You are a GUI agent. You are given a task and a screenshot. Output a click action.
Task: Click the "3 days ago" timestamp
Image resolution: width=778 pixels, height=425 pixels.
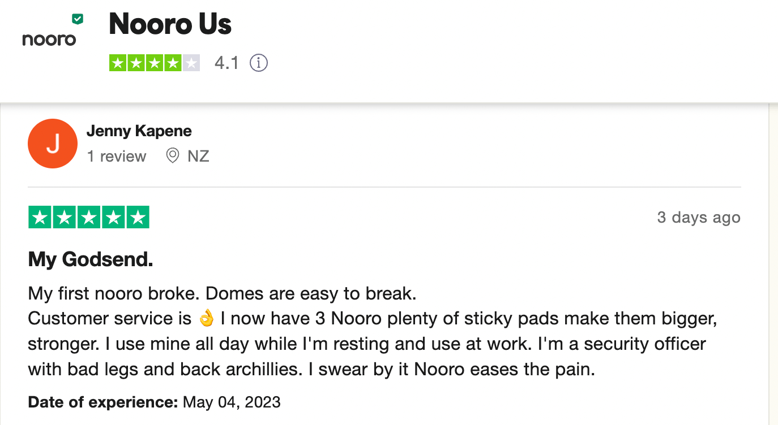tap(699, 218)
